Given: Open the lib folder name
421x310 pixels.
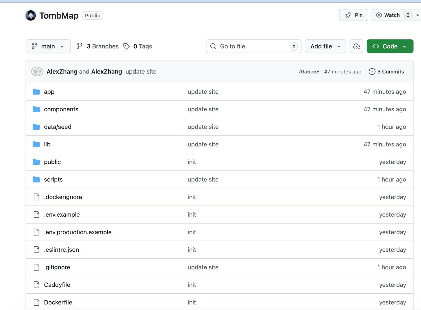Looking at the screenshot, I should [47, 144].
